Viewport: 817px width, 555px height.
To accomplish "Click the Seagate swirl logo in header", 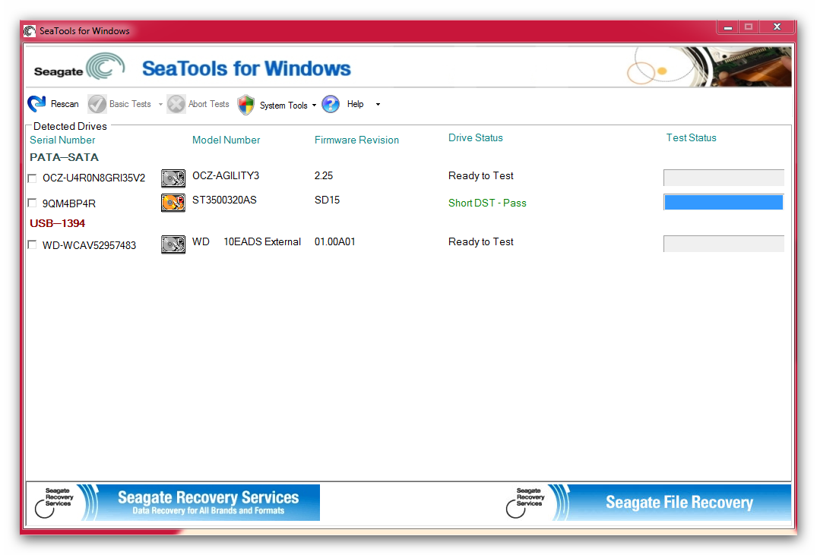I will click(105, 66).
